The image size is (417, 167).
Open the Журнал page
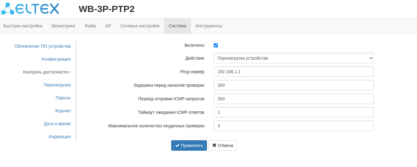[x=63, y=111]
